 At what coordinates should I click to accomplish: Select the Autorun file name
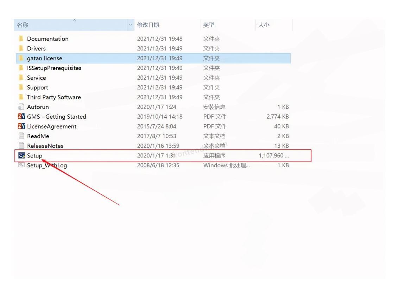(x=38, y=107)
